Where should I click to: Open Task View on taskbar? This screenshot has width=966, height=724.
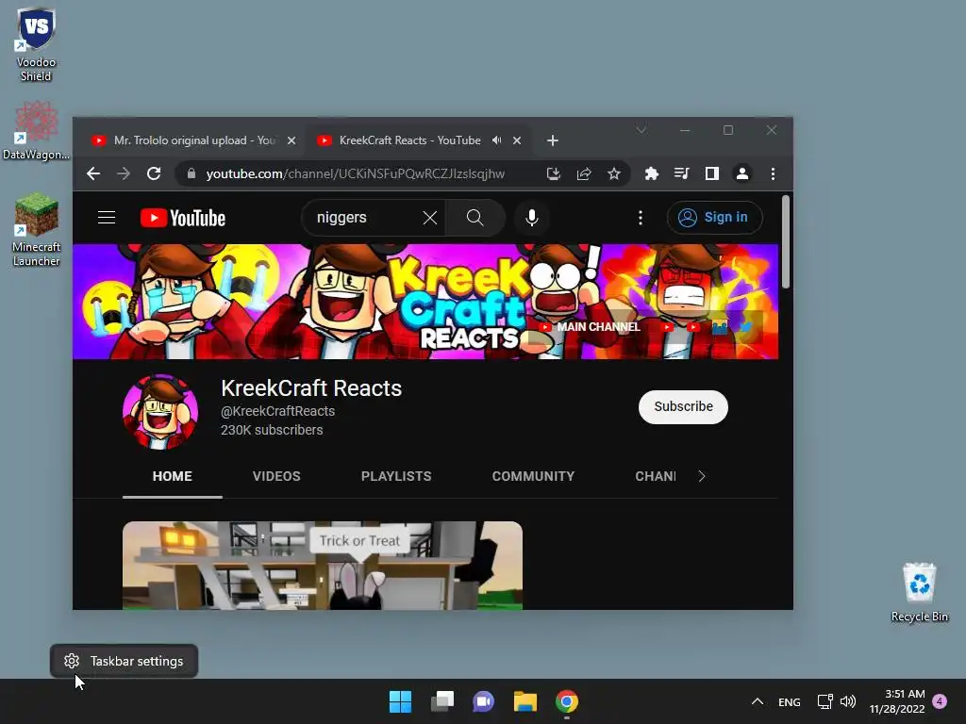(441, 701)
